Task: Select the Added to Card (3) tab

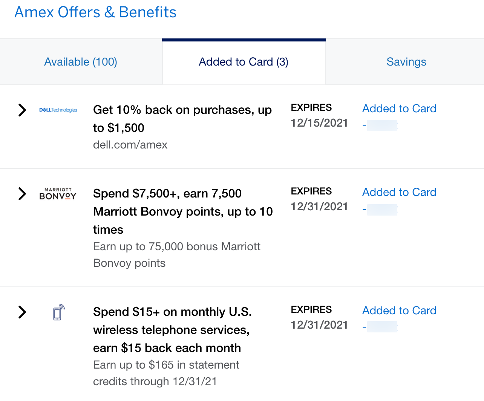Action: pyautogui.click(x=244, y=62)
